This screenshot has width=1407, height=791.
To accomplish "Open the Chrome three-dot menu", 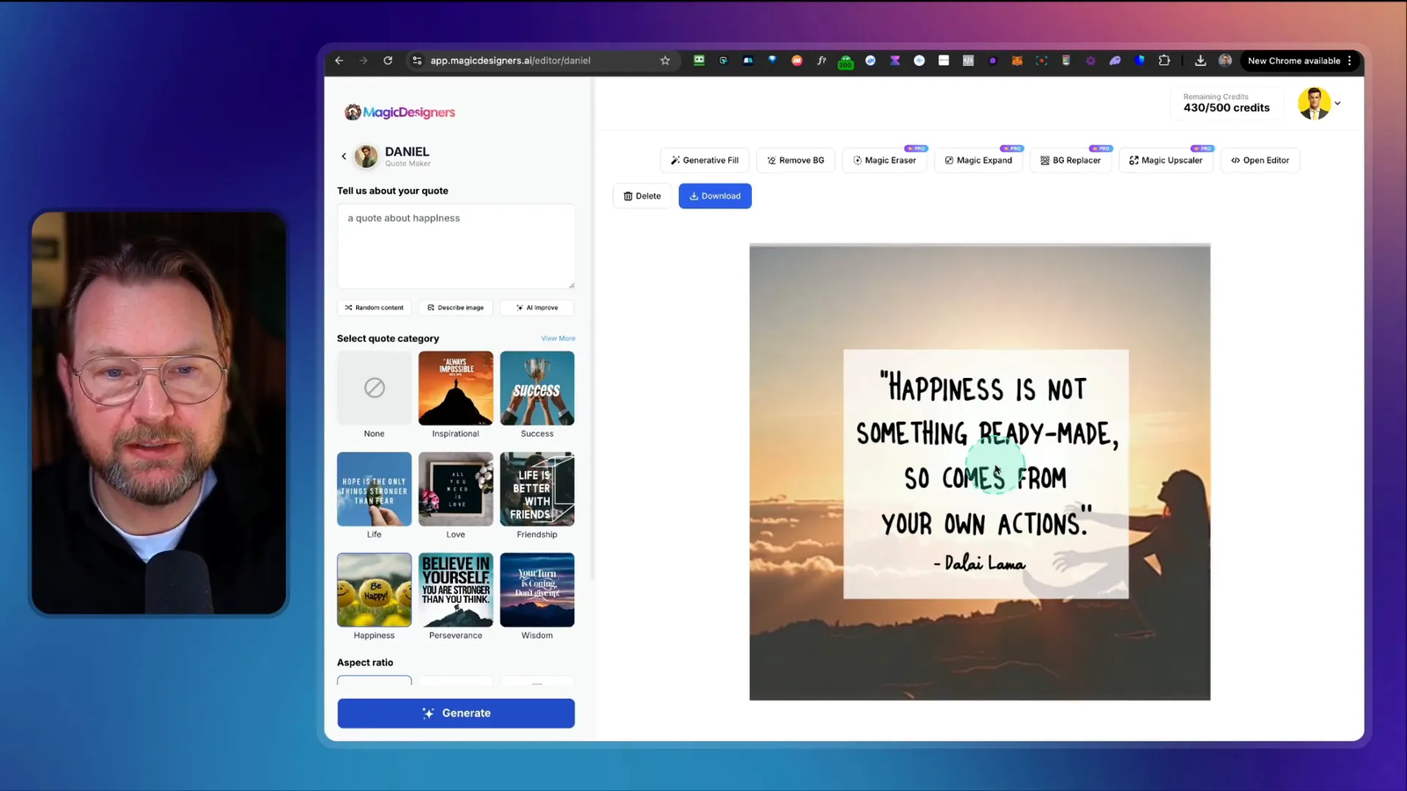I will click(1350, 61).
